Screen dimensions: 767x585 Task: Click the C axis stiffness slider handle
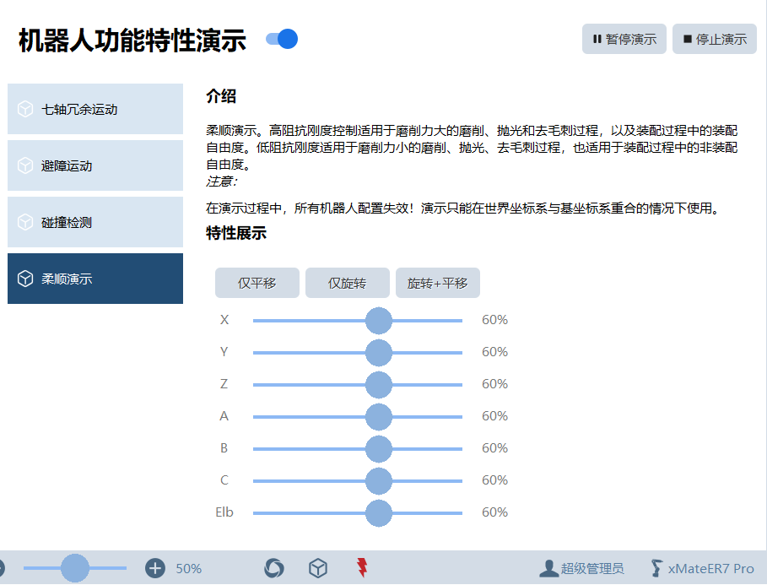(x=379, y=480)
